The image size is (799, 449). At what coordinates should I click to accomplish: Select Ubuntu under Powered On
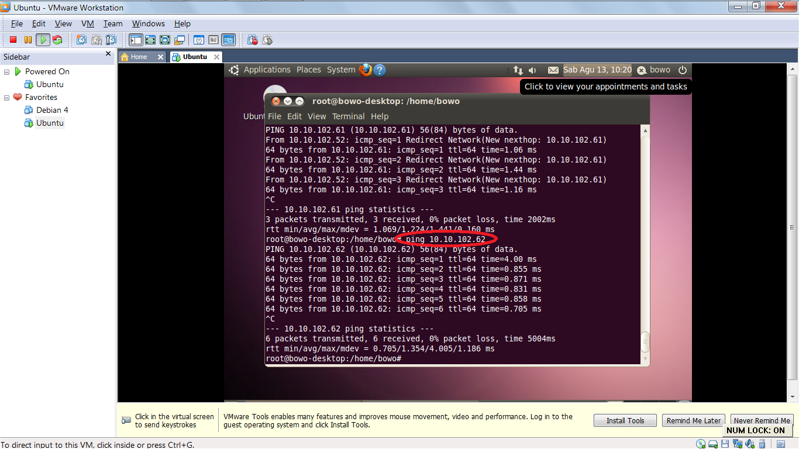click(x=49, y=84)
